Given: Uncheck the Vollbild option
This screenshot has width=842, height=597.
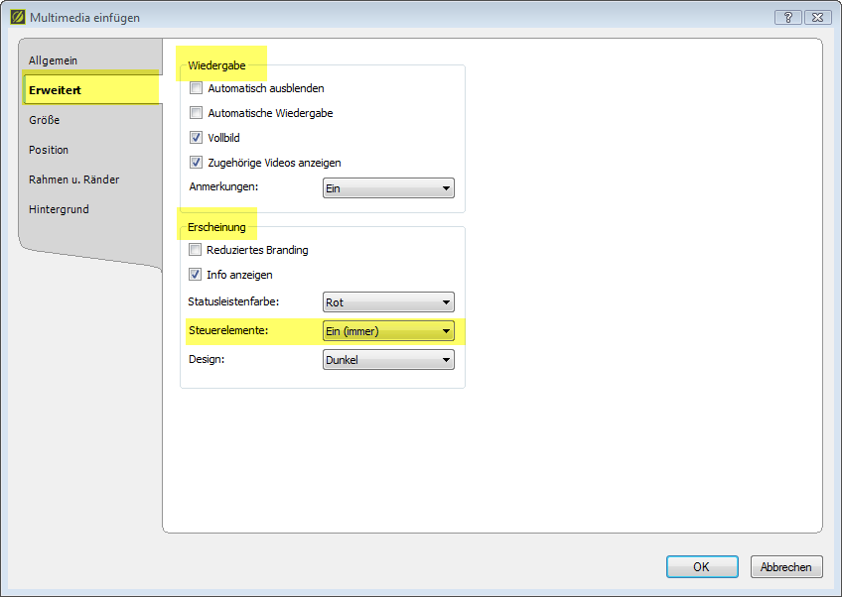Looking at the screenshot, I should pos(196,138).
